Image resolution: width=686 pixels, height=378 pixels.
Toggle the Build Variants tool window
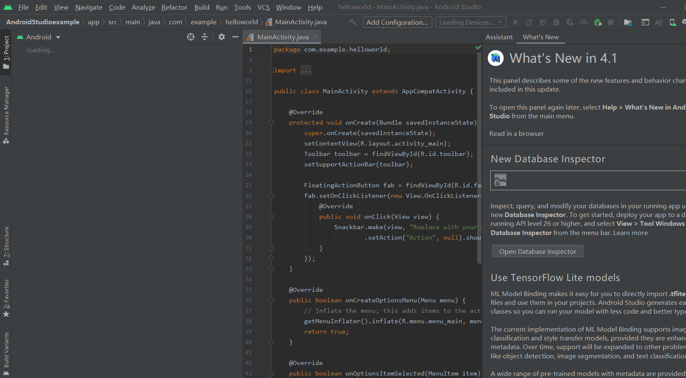[x=6, y=354]
